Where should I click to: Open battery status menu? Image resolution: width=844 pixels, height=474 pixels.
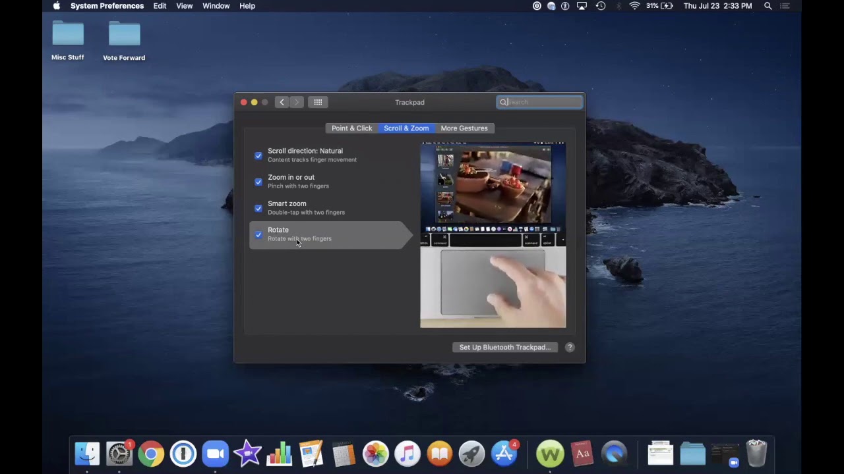pos(660,6)
